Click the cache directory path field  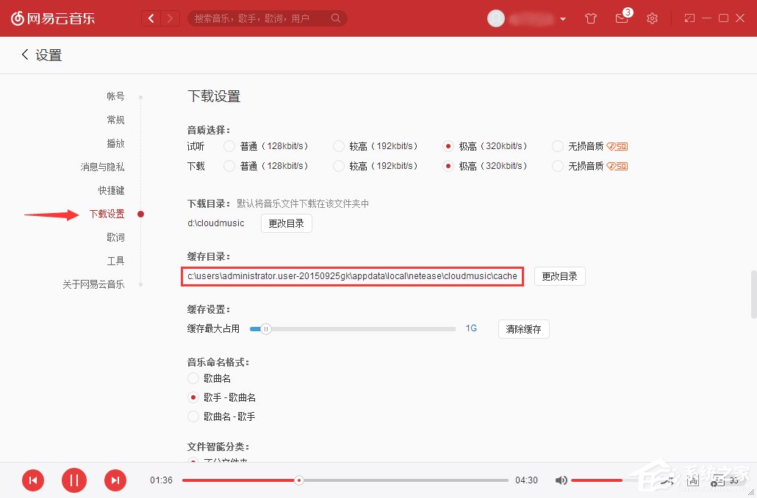click(352, 277)
